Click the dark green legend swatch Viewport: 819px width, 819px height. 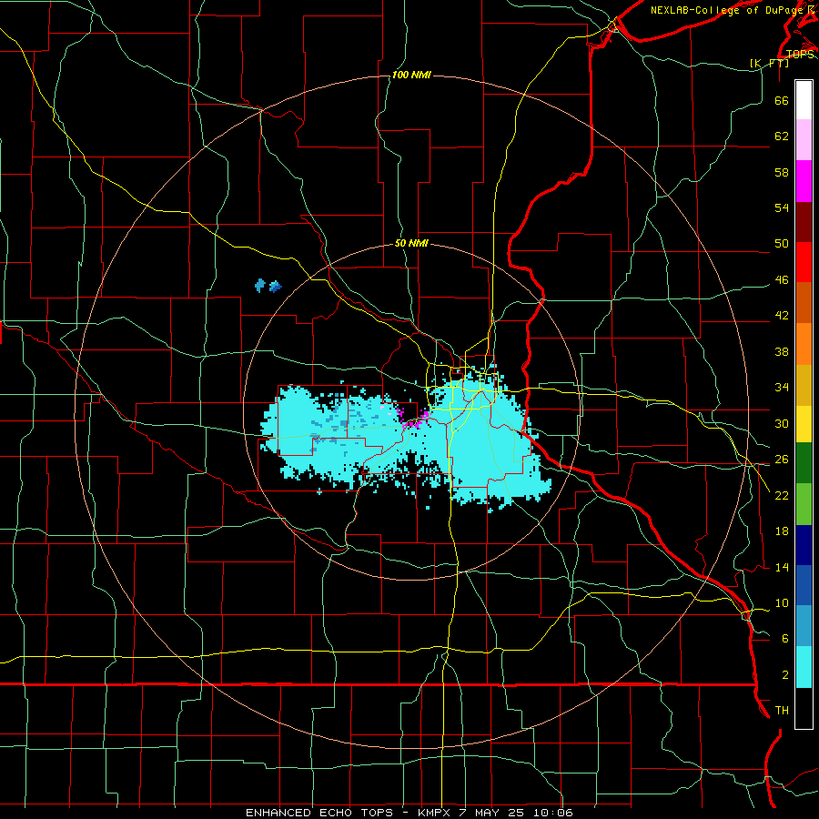point(804,462)
